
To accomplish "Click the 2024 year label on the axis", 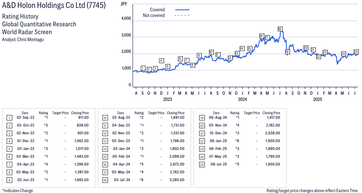I will click(242, 99).
